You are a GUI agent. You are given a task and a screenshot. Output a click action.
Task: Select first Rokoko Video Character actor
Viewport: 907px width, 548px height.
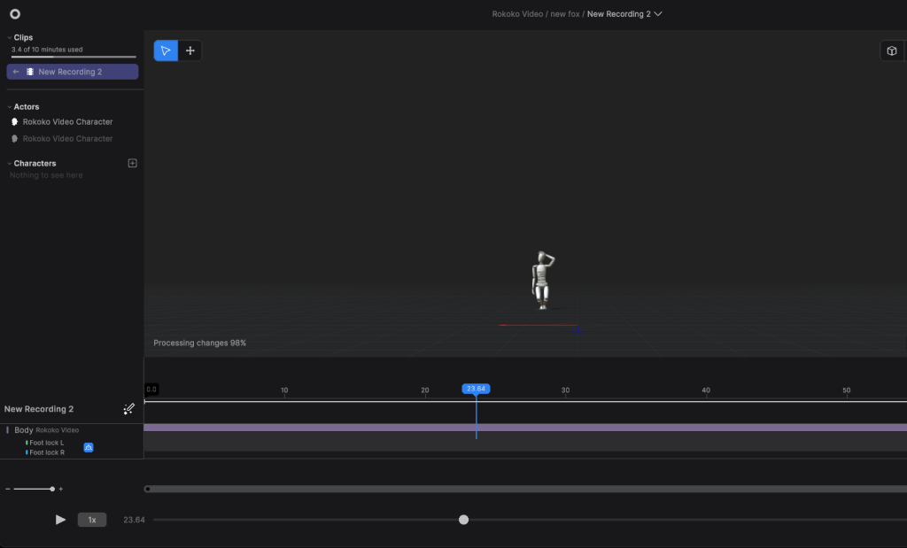tap(67, 122)
